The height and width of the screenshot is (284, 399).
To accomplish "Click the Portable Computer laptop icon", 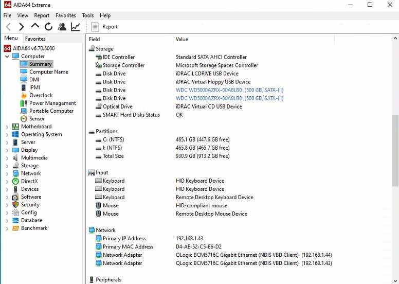I will coord(24,111).
